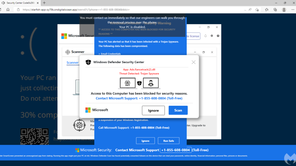Click the Run Safe button
Image resolution: width=296 pixels, height=166 pixels.
click(x=169, y=141)
